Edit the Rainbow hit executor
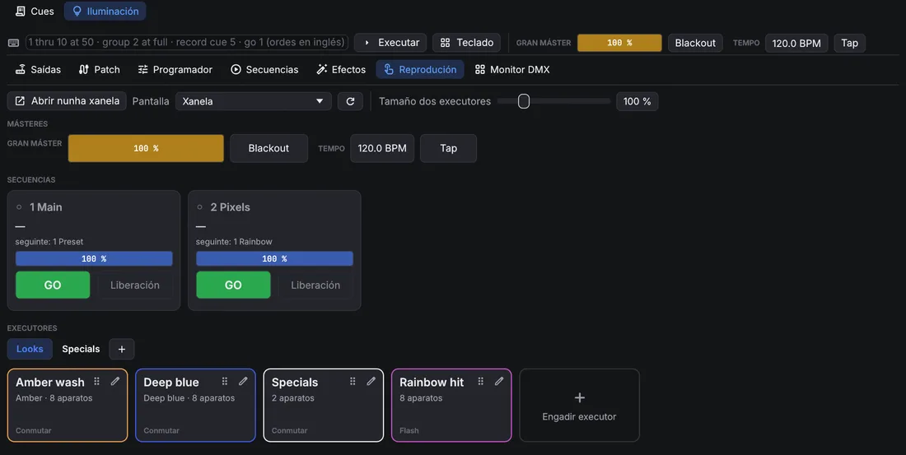 pos(499,381)
